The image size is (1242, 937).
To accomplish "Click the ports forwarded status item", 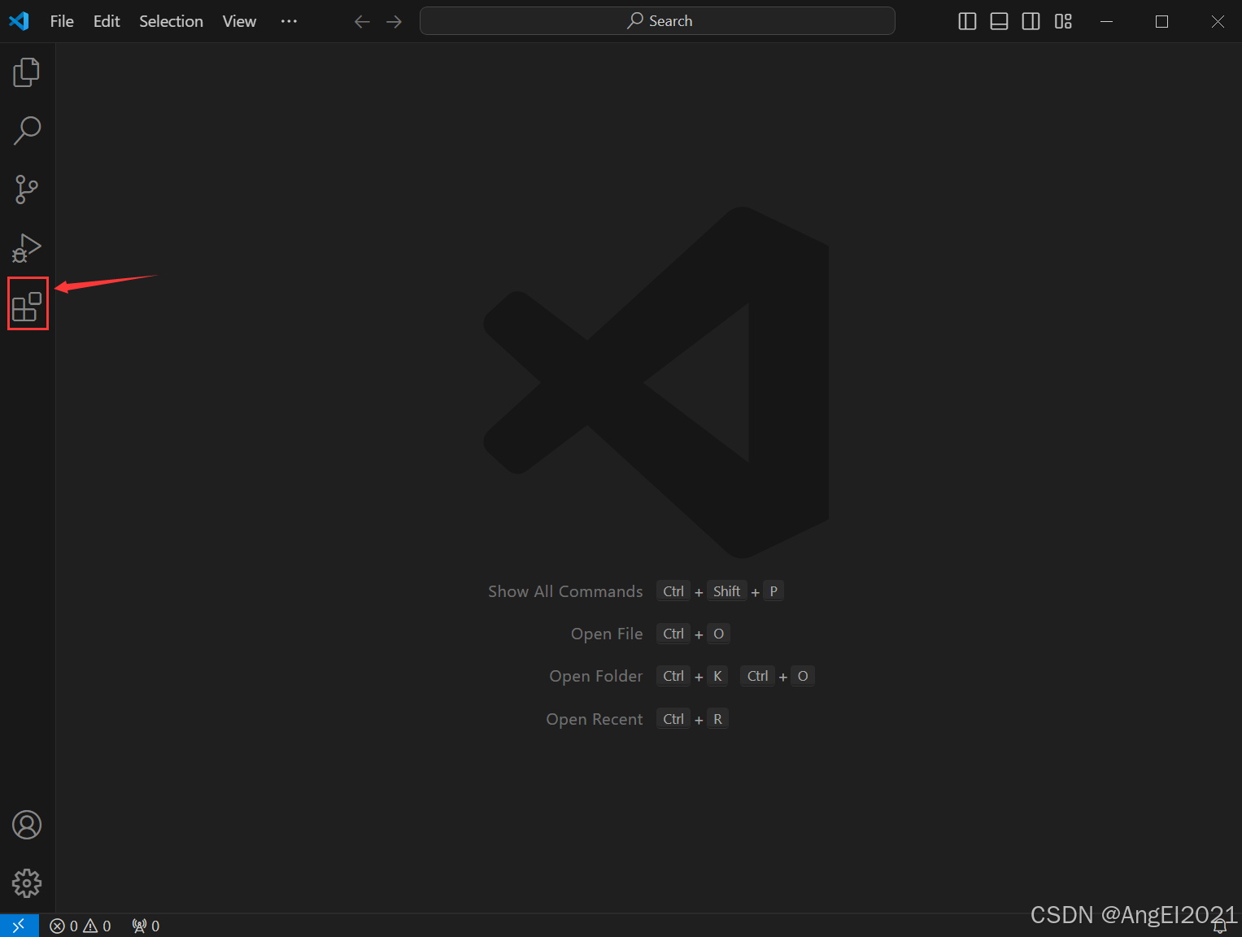I will click(x=146, y=926).
